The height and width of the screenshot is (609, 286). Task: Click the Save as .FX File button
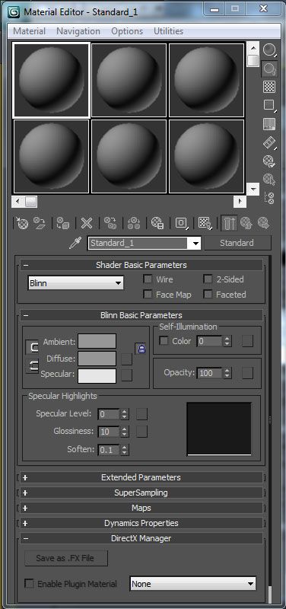pyautogui.click(x=66, y=558)
